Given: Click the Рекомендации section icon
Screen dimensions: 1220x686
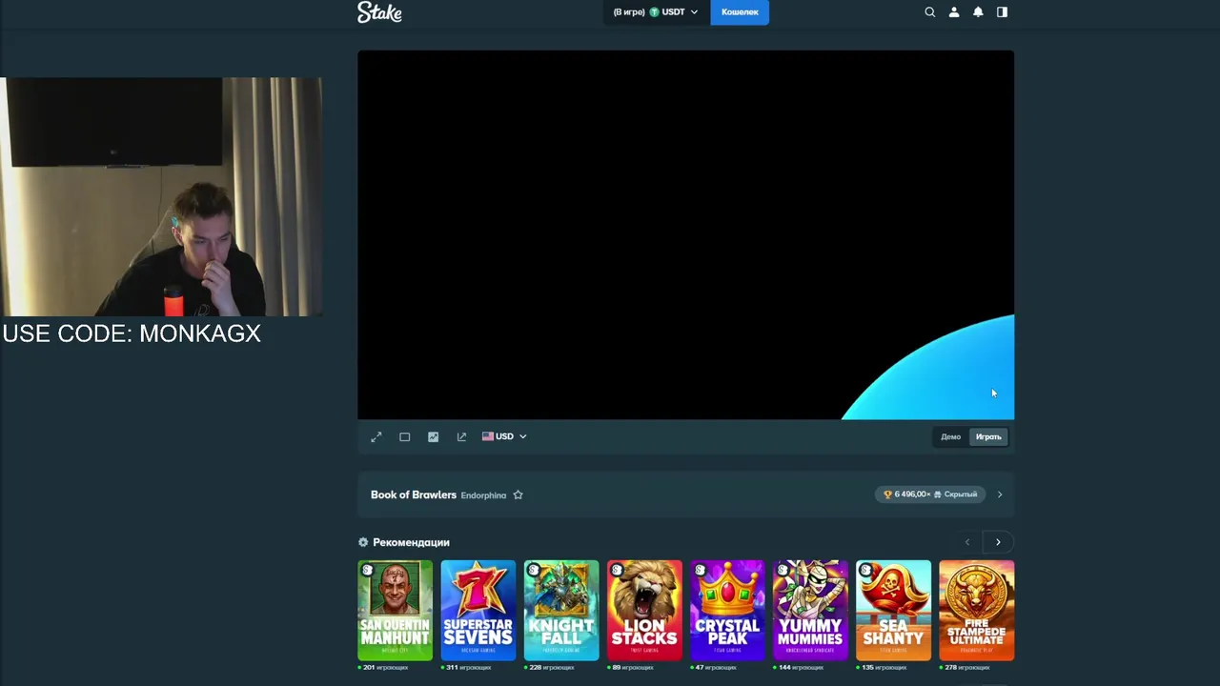Looking at the screenshot, I should pos(363,542).
